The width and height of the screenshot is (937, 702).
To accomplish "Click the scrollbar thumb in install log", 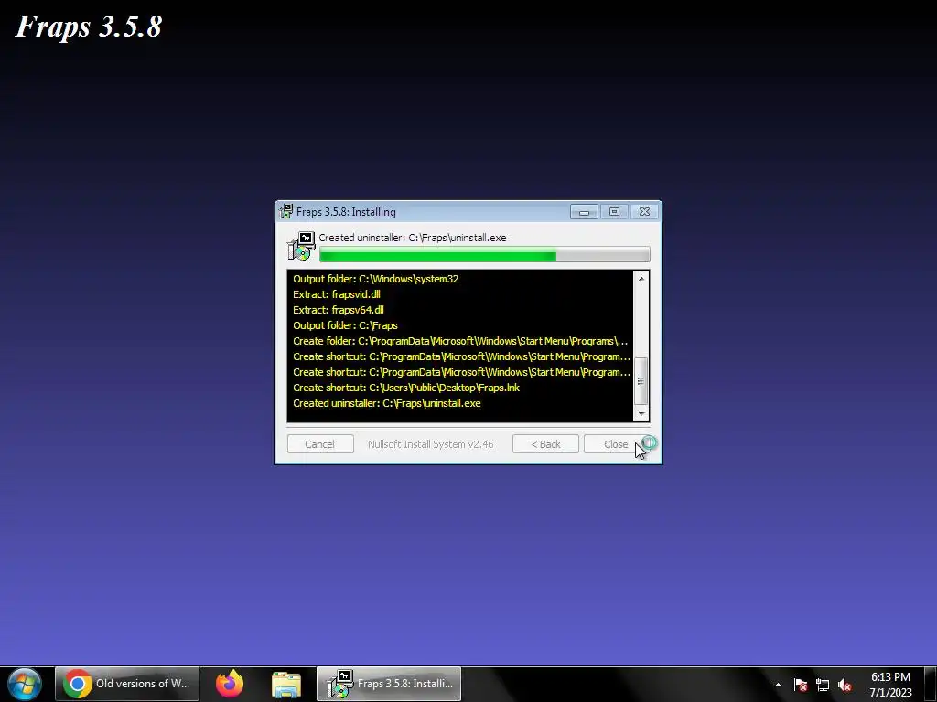I will 641,381.
